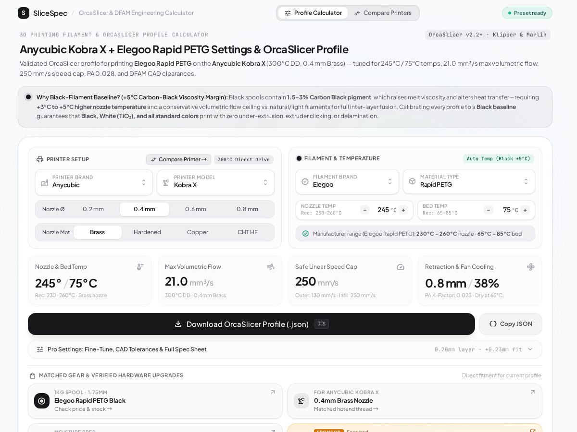Open the Printer Model dropdown
Image resolution: width=577 pixels, height=432 pixels.
click(215, 182)
